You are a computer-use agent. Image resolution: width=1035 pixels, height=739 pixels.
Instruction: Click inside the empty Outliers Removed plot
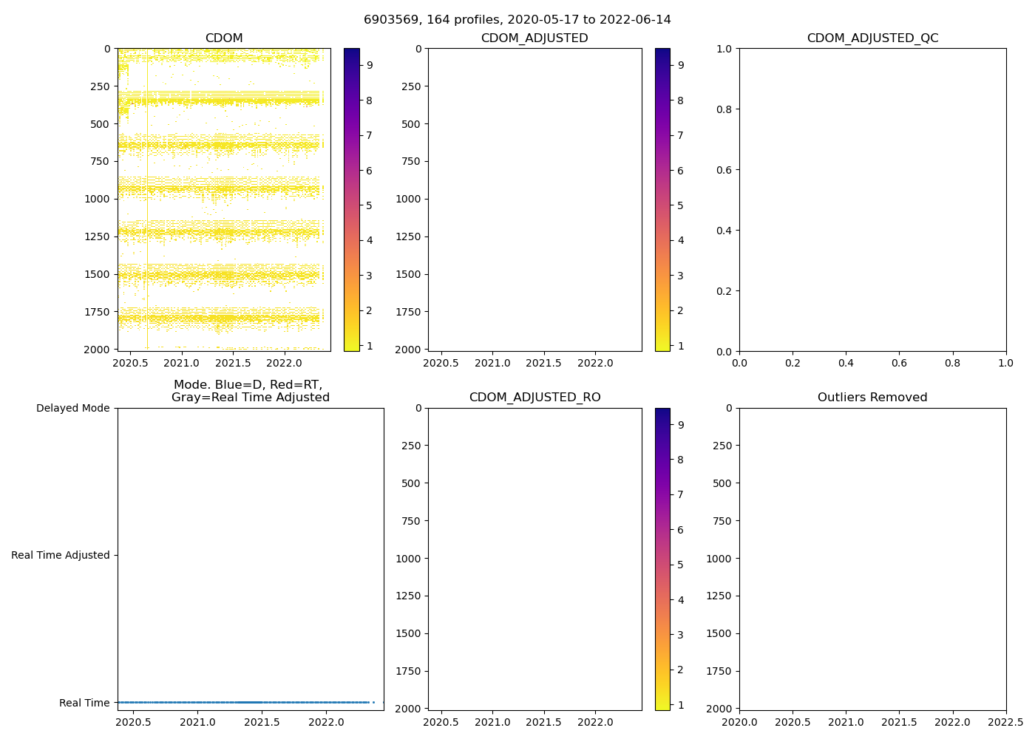(872, 559)
